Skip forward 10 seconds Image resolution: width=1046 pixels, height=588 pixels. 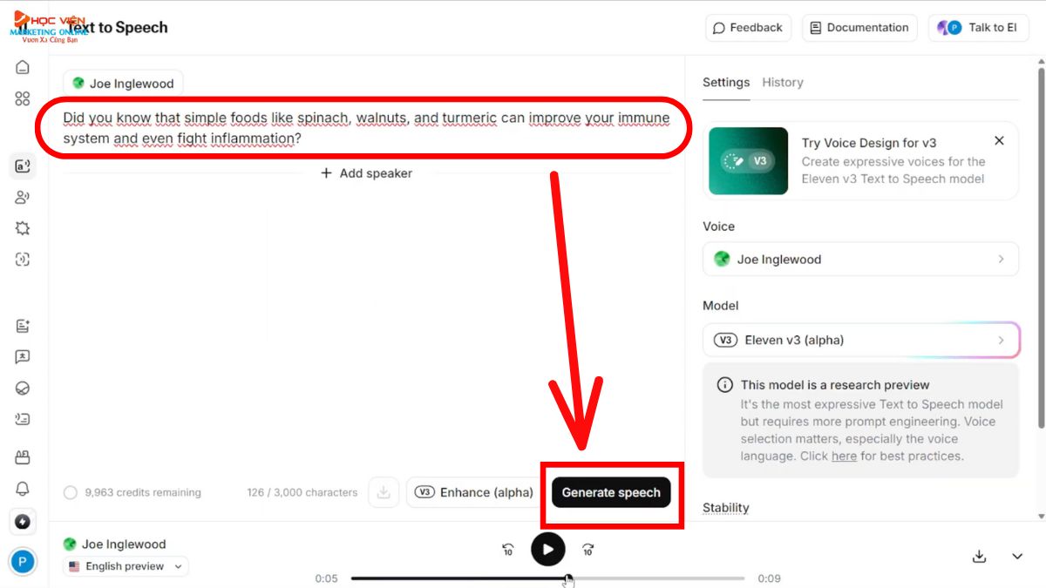point(588,550)
